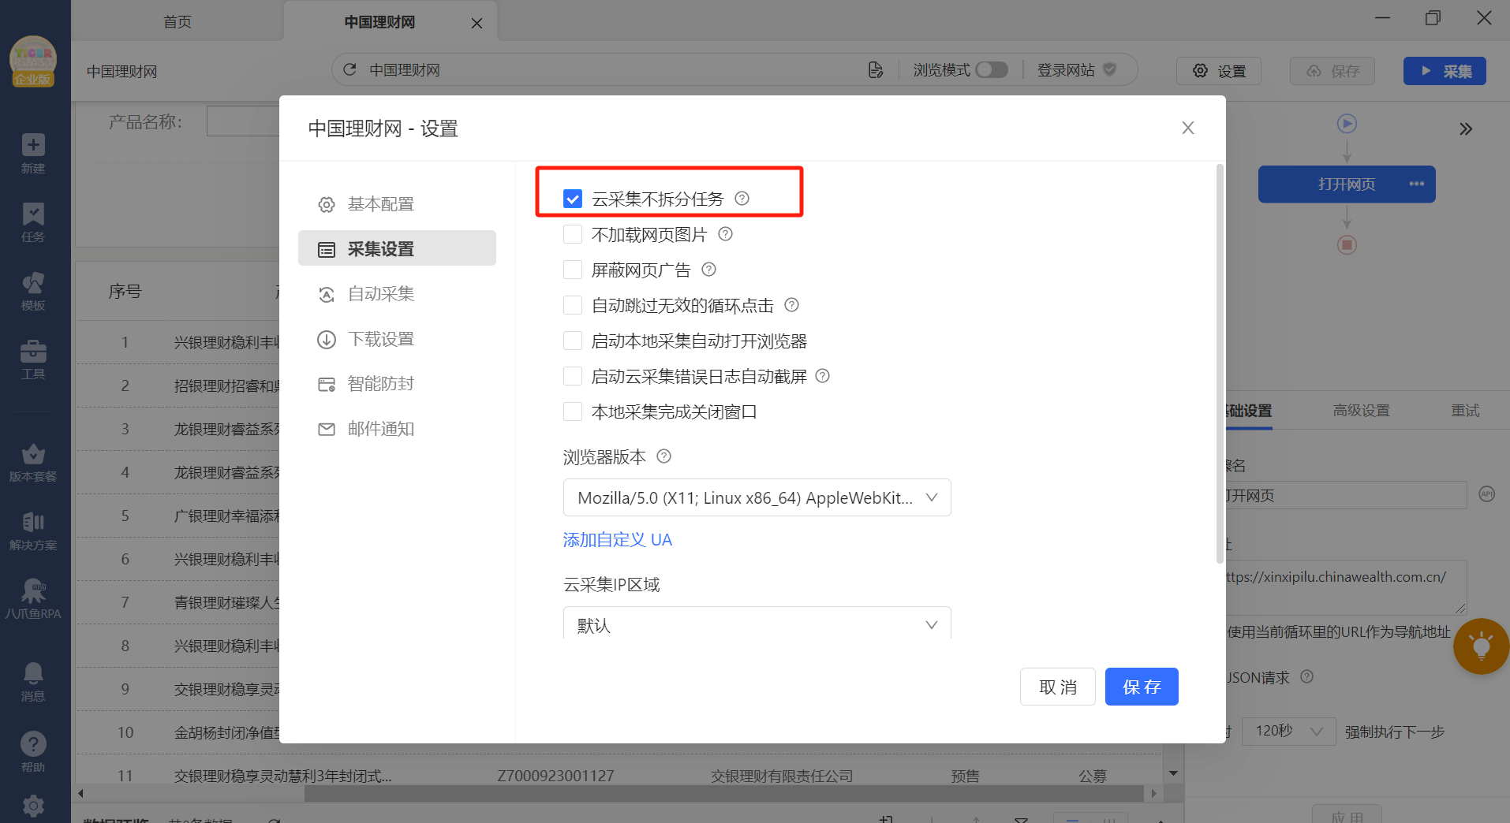
Task: Enable 屏蔽网页广告 checkbox
Action: (573, 270)
